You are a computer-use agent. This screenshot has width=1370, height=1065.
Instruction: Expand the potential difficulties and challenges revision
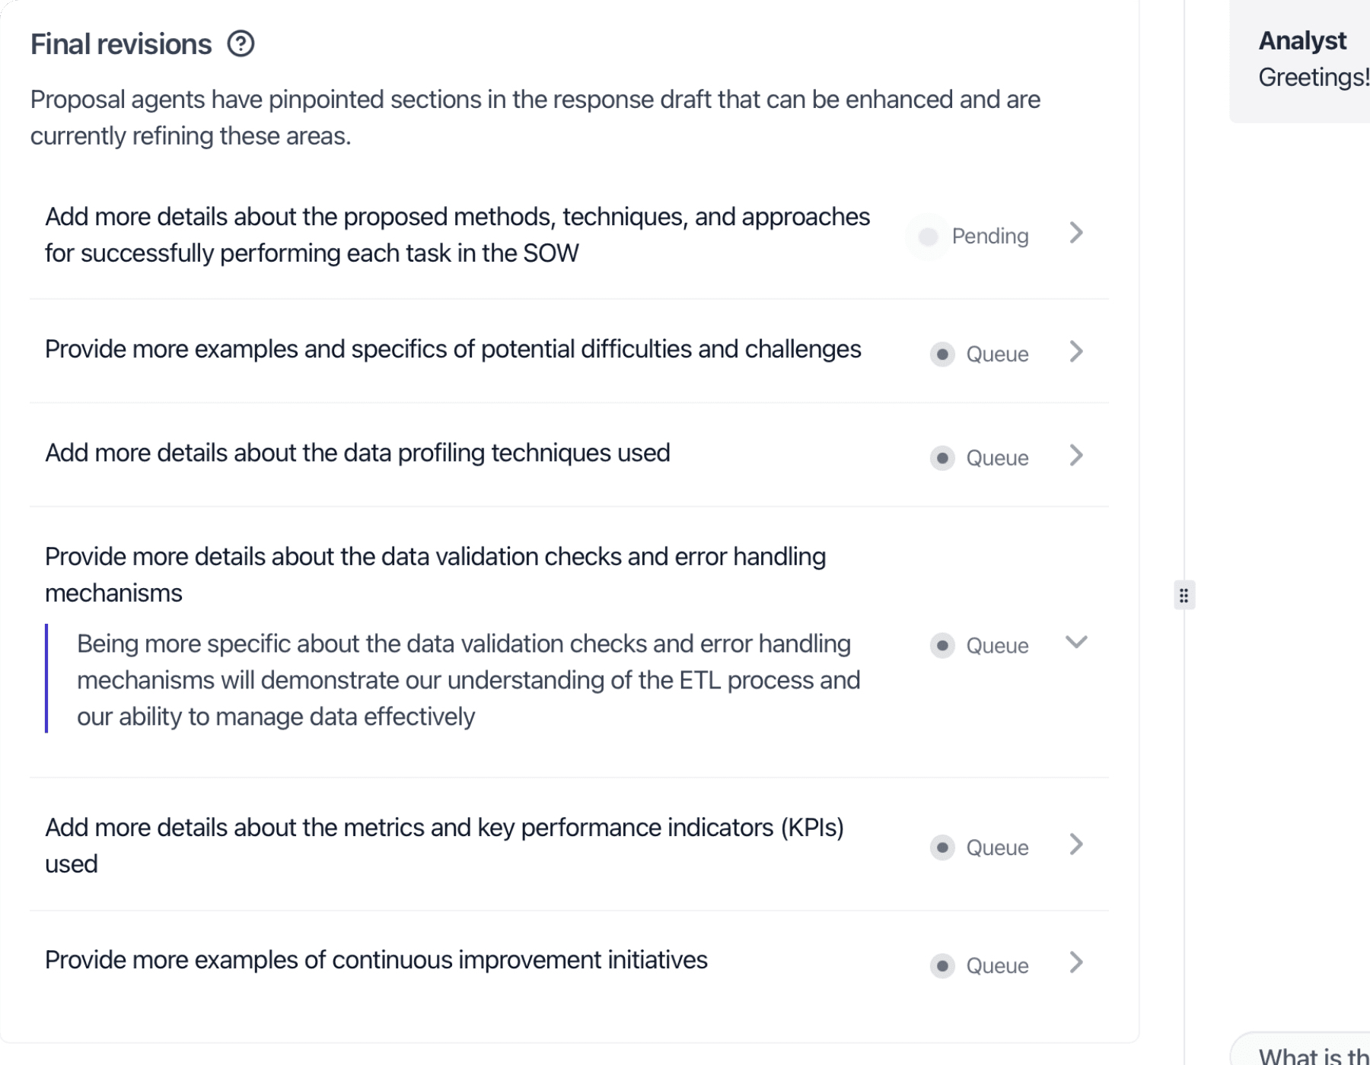1075,351
